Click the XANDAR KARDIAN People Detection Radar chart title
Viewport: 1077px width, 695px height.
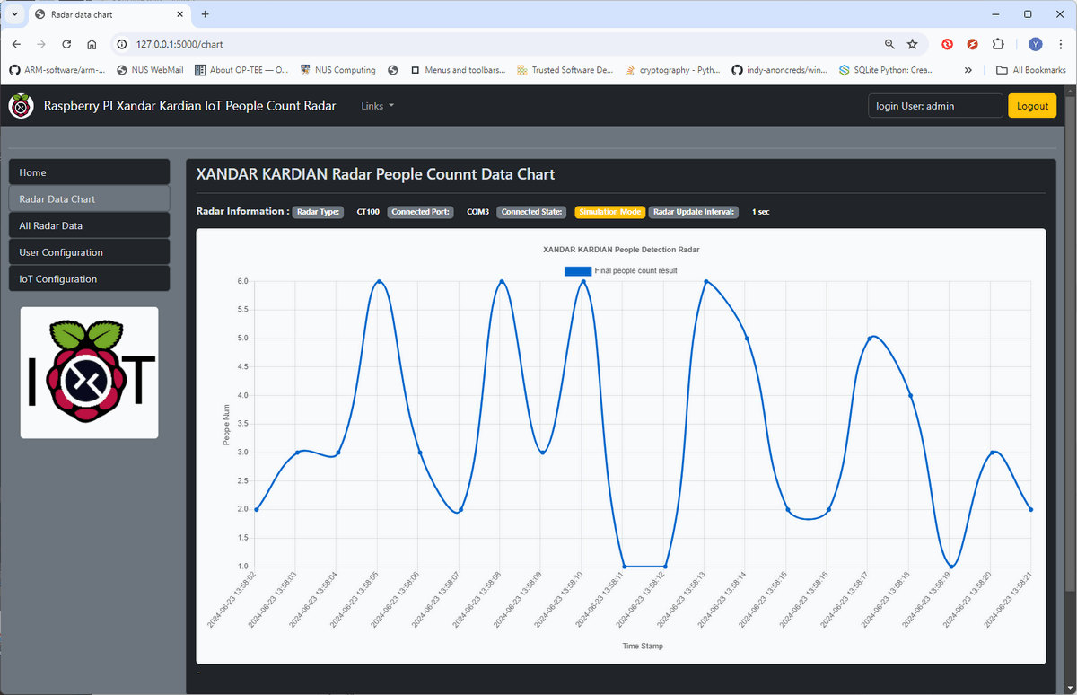[x=621, y=249]
